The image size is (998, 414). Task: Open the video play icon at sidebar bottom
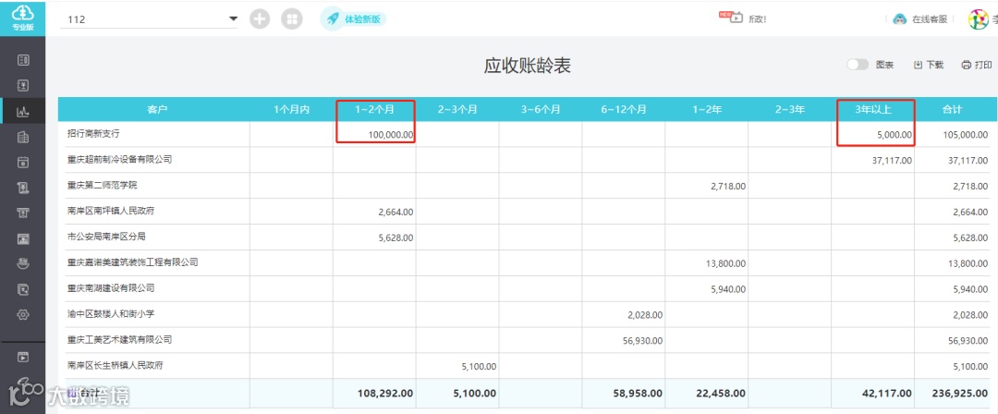pos(23,358)
